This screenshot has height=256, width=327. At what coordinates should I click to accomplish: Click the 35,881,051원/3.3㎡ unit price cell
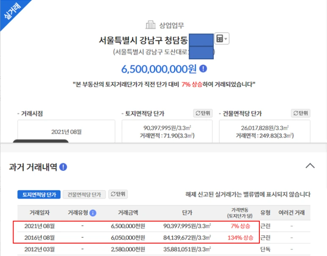tap(187, 249)
